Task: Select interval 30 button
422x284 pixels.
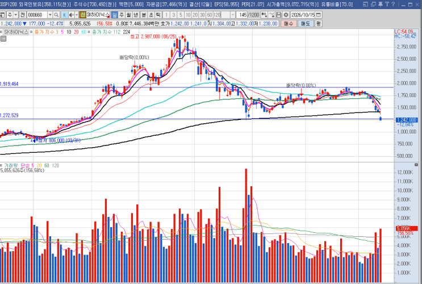Action: pos(202,15)
